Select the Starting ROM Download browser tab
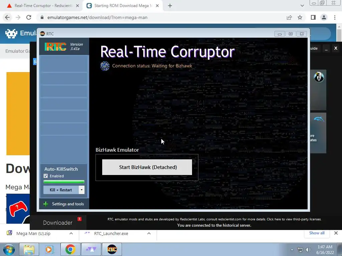 (x=123, y=6)
